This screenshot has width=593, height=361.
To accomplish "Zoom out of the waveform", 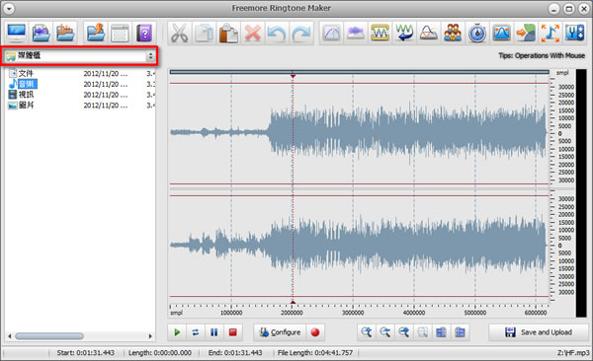I will [x=385, y=332].
